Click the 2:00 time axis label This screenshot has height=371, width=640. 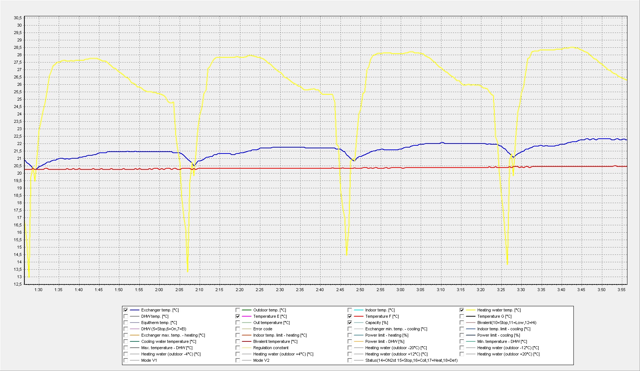click(x=159, y=290)
